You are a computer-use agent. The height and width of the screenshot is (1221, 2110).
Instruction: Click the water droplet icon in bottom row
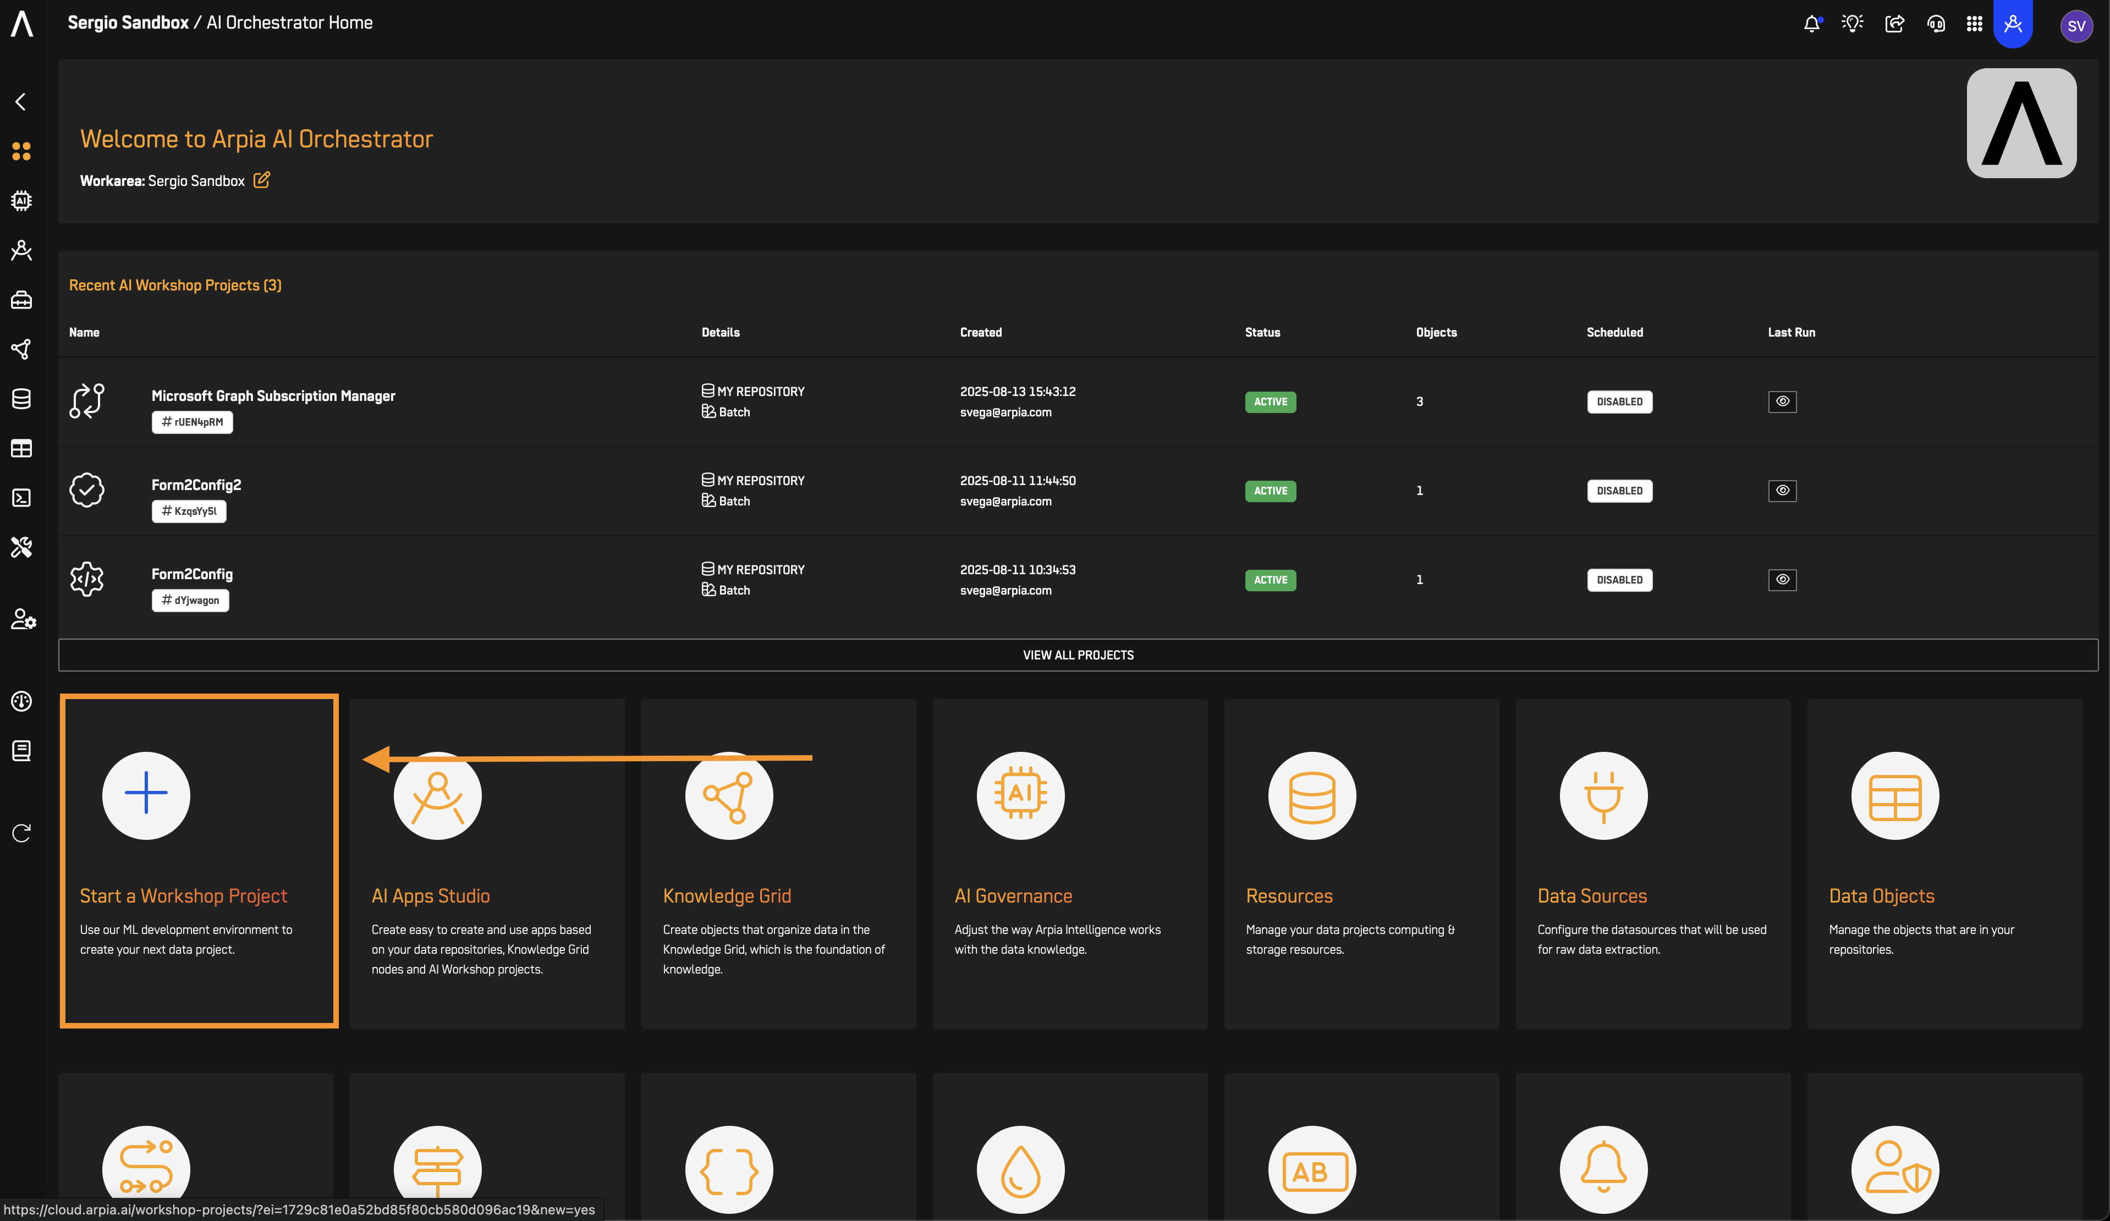tap(1020, 1169)
